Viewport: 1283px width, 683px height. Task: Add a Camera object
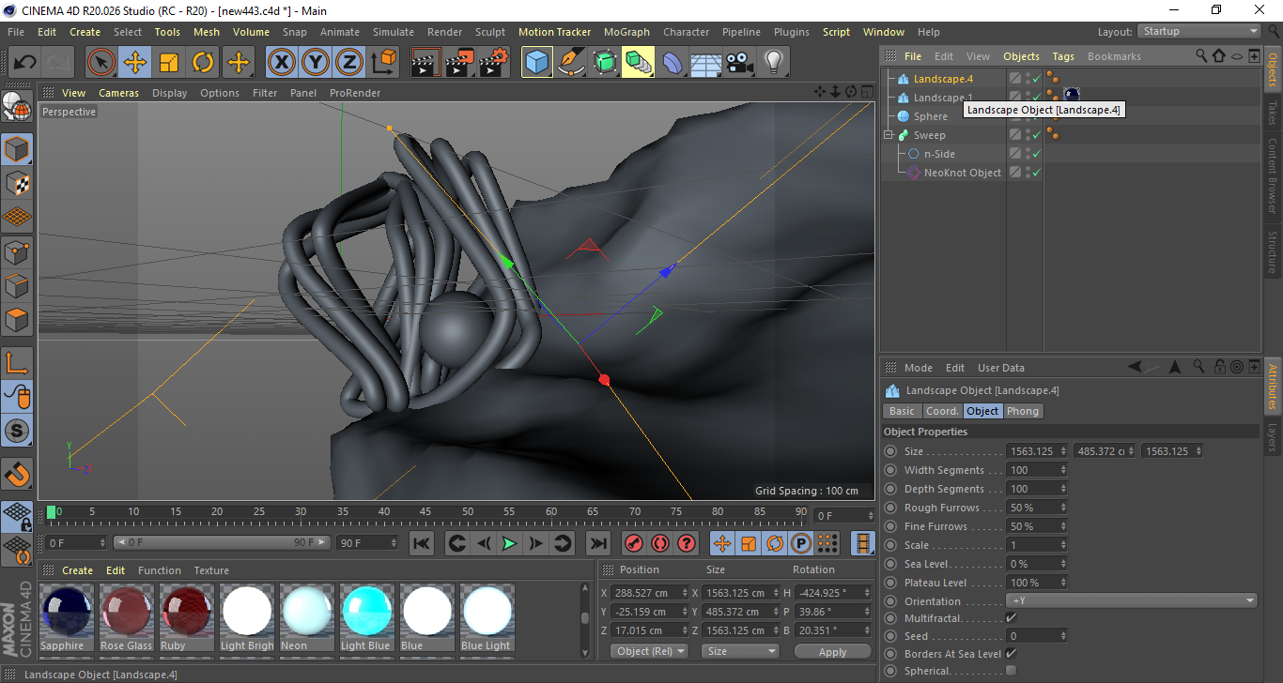point(740,63)
